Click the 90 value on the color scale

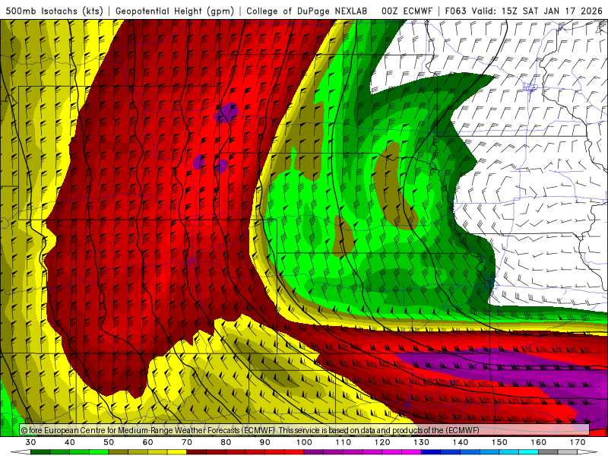[x=264, y=442]
